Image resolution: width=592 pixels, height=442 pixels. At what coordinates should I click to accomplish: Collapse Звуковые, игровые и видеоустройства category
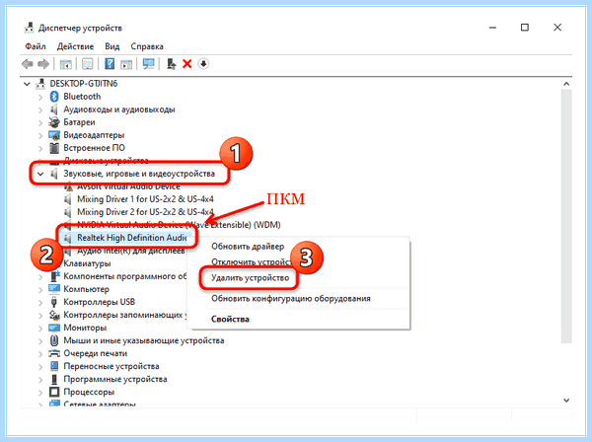[40, 174]
